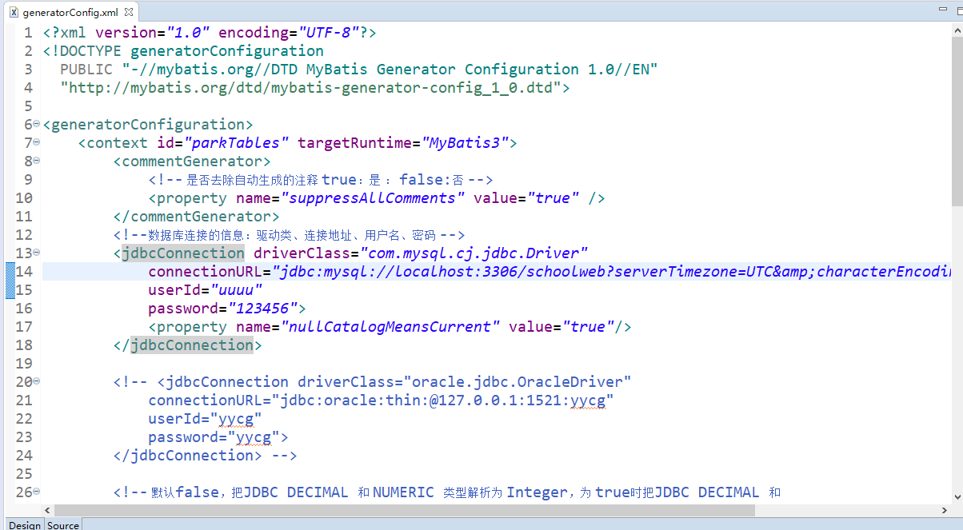This screenshot has width=963, height=530.
Task: Click the mybatis-generator-config DTD URL
Action: click(x=311, y=88)
